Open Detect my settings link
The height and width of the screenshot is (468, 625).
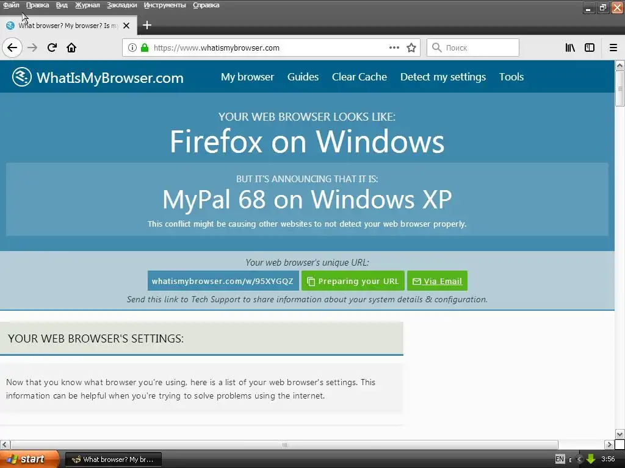click(x=443, y=77)
